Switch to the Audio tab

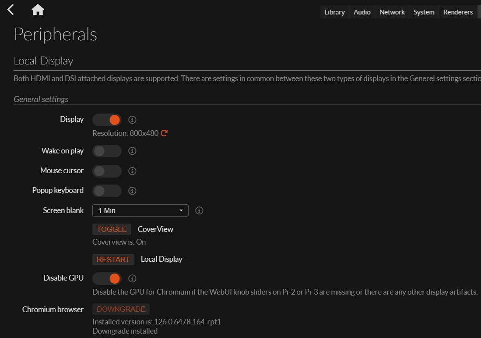pos(362,12)
